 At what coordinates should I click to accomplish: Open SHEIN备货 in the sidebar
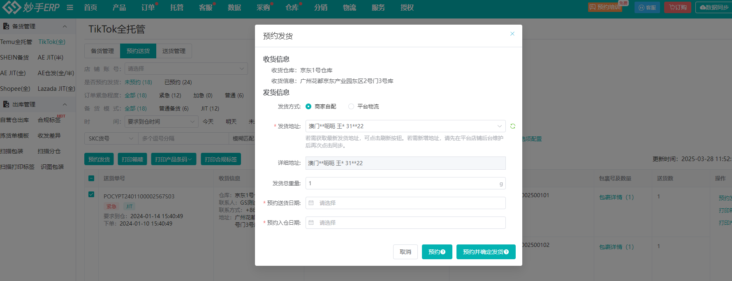[x=14, y=58]
